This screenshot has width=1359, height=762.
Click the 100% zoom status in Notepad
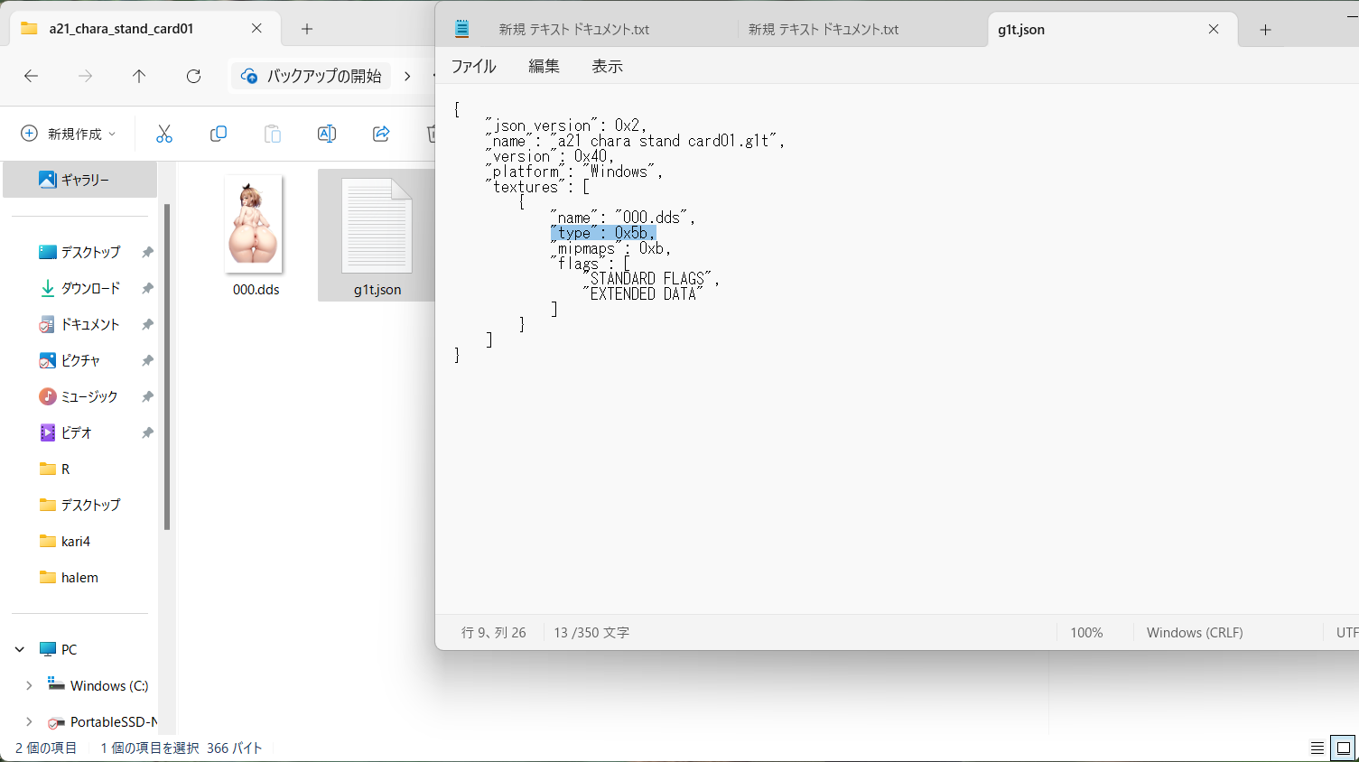1086,632
